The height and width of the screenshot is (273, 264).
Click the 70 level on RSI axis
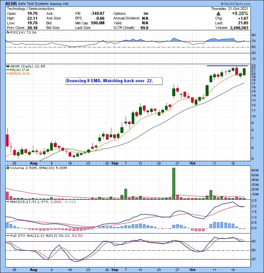253,41
